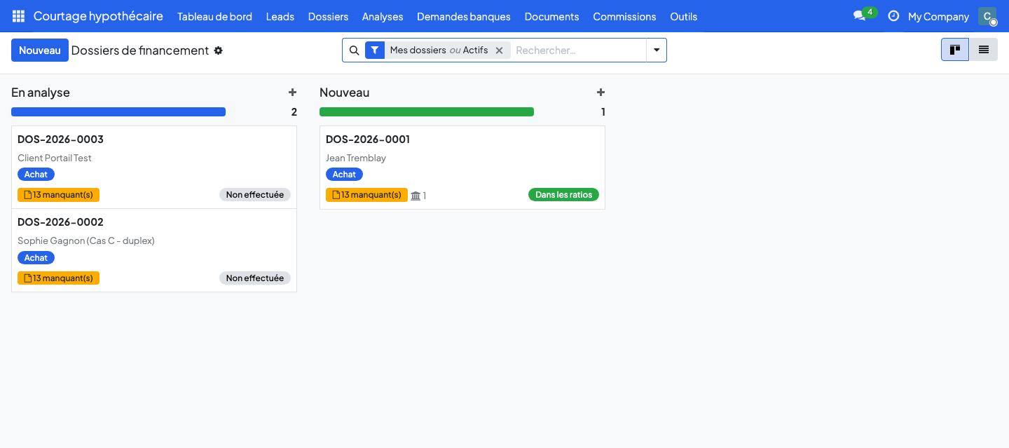Focus the Rechercher search field
Image resolution: width=1009 pixels, height=448 pixels.
point(578,50)
